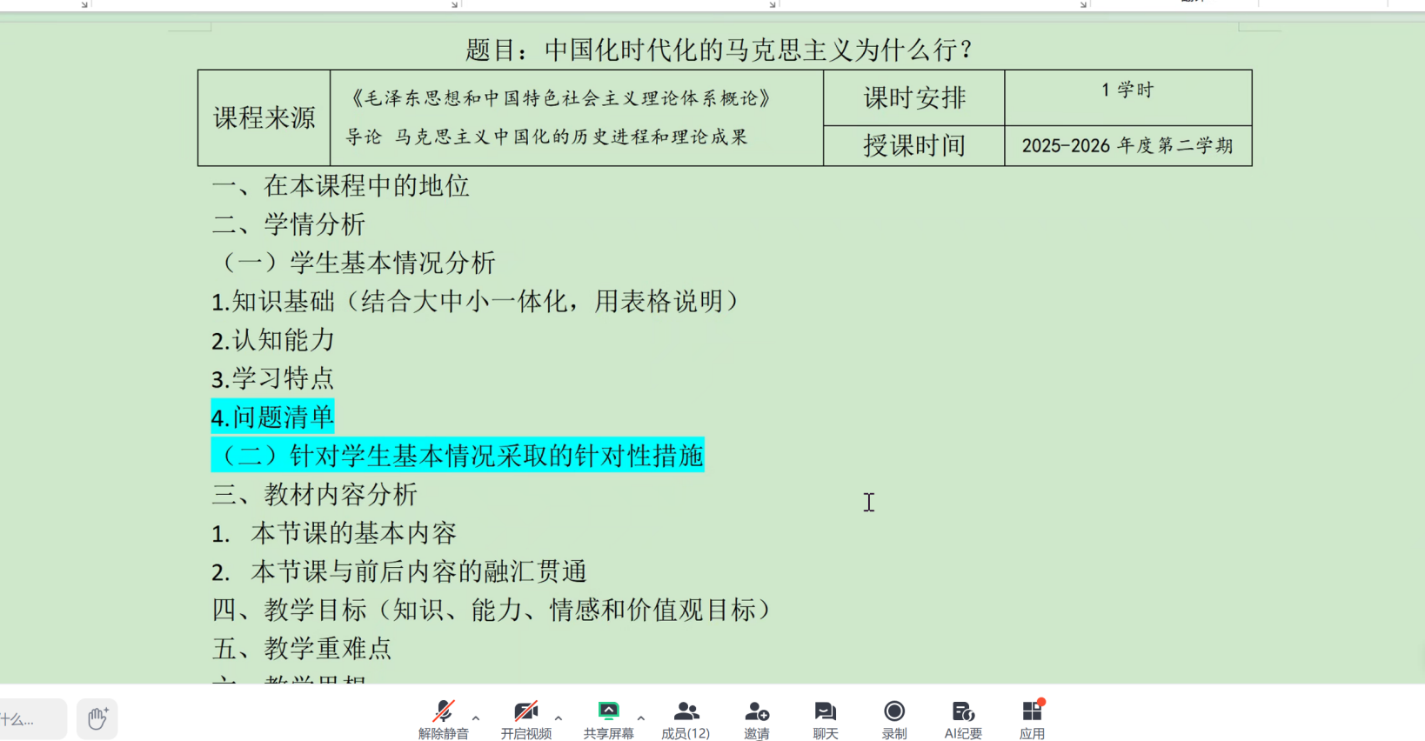Click the highlighted line （二）针对学生基本情况采取的针对性措施

click(x=458, y=456)
